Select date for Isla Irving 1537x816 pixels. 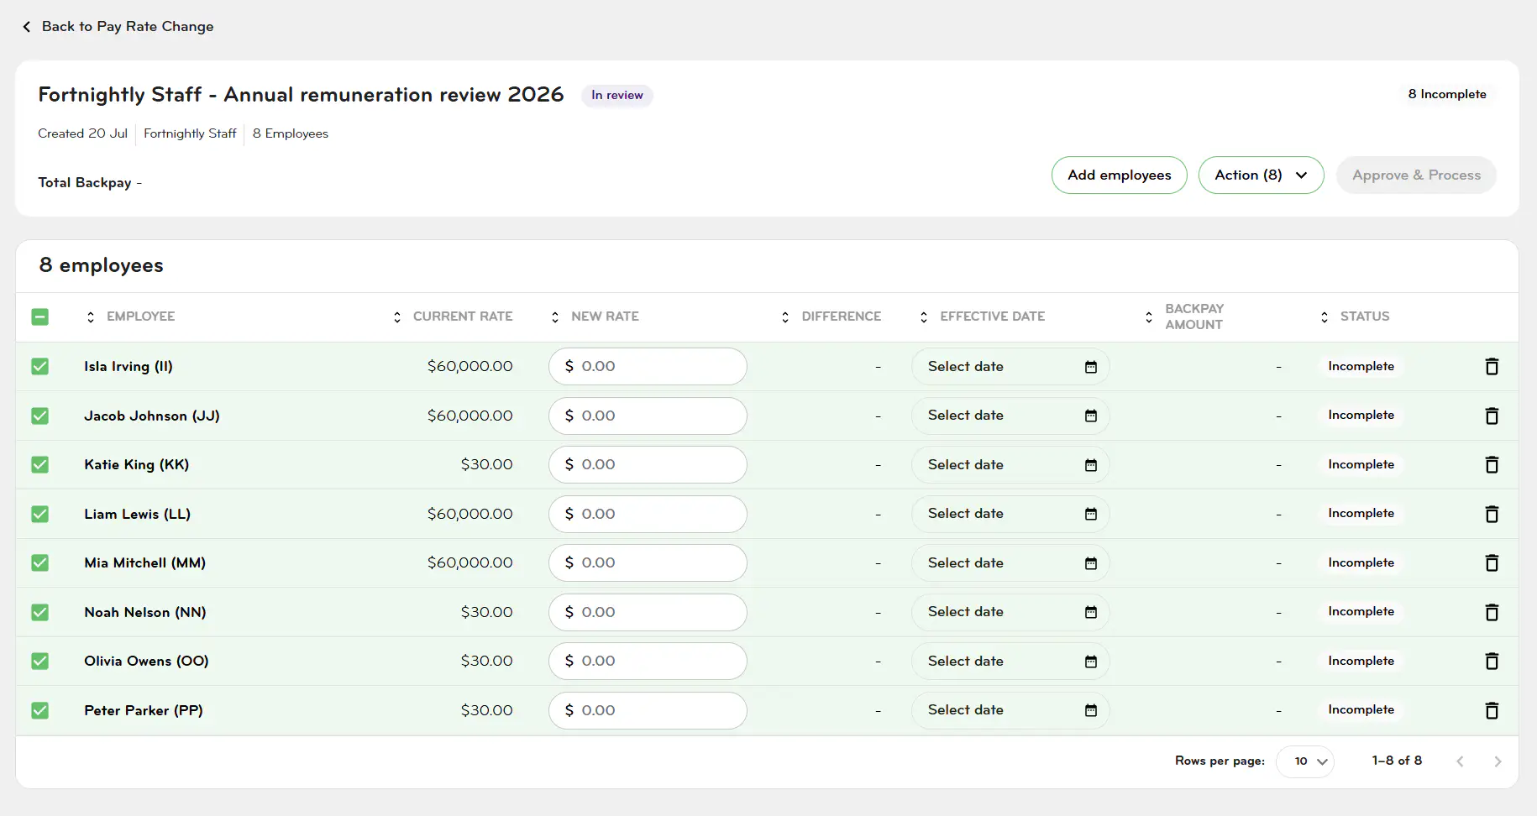coord(1010,367)
